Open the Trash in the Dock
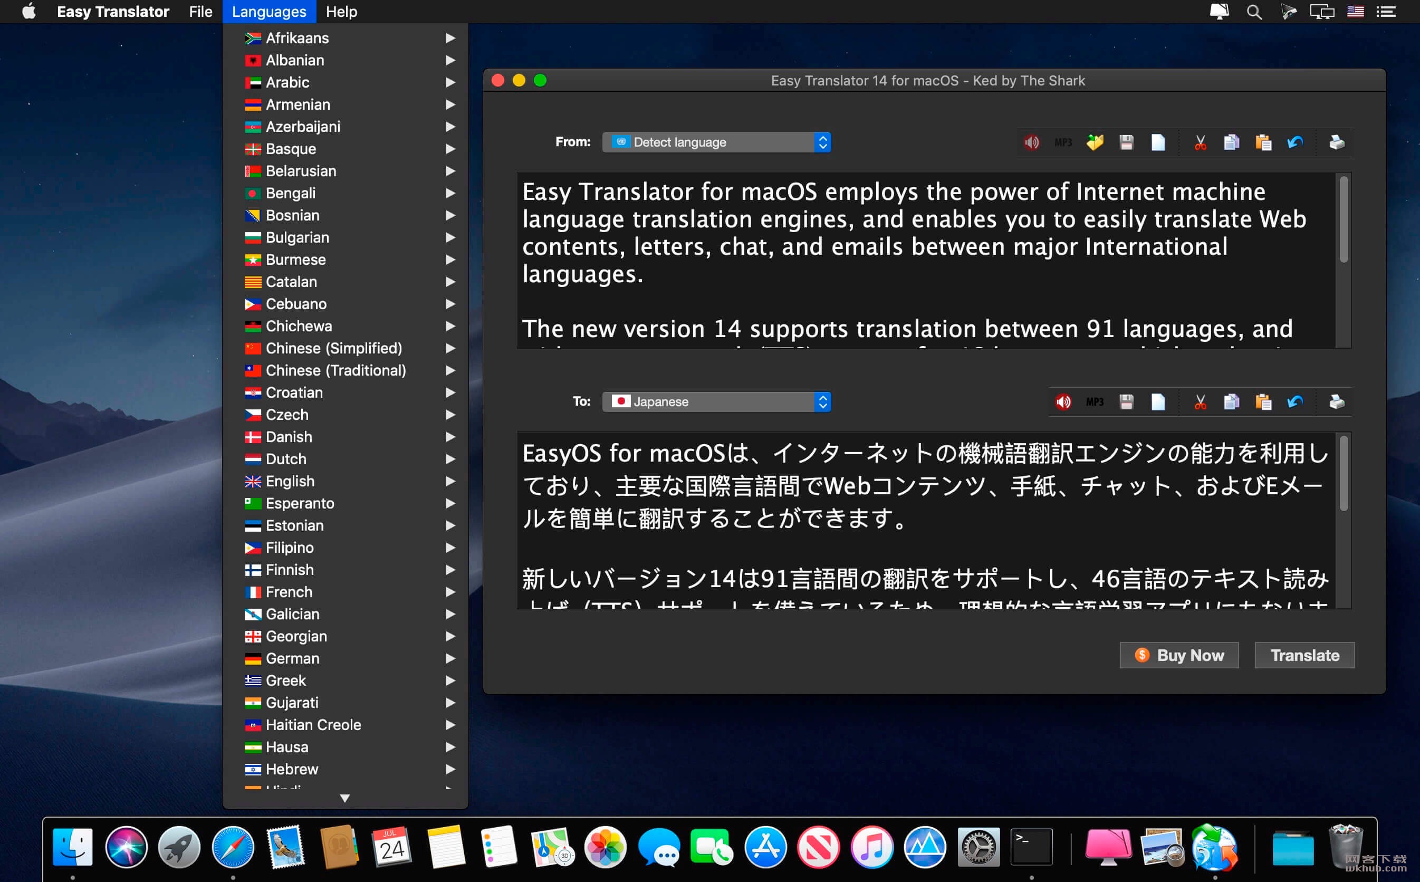Viewport: 1420px width, 882px height. click(1345, 847)
